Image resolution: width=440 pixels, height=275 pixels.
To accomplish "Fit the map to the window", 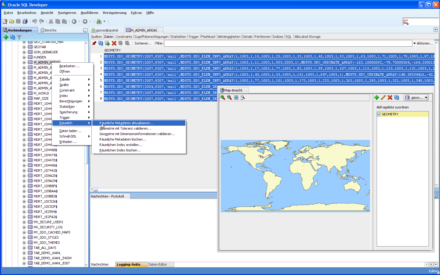I will pyautogui.click(x=236, y=98).
